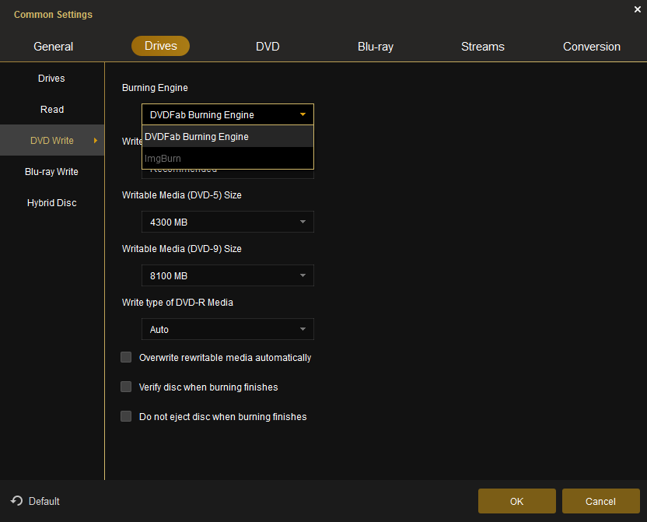Open the DVD tab
The width and height of the screenshot is (647, 522).
[x=268, y=47]
